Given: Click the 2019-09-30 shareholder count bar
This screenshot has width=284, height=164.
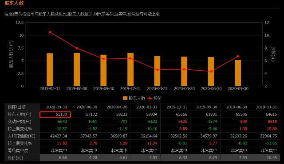Looking at the screenshot, I should click(103, 70).
